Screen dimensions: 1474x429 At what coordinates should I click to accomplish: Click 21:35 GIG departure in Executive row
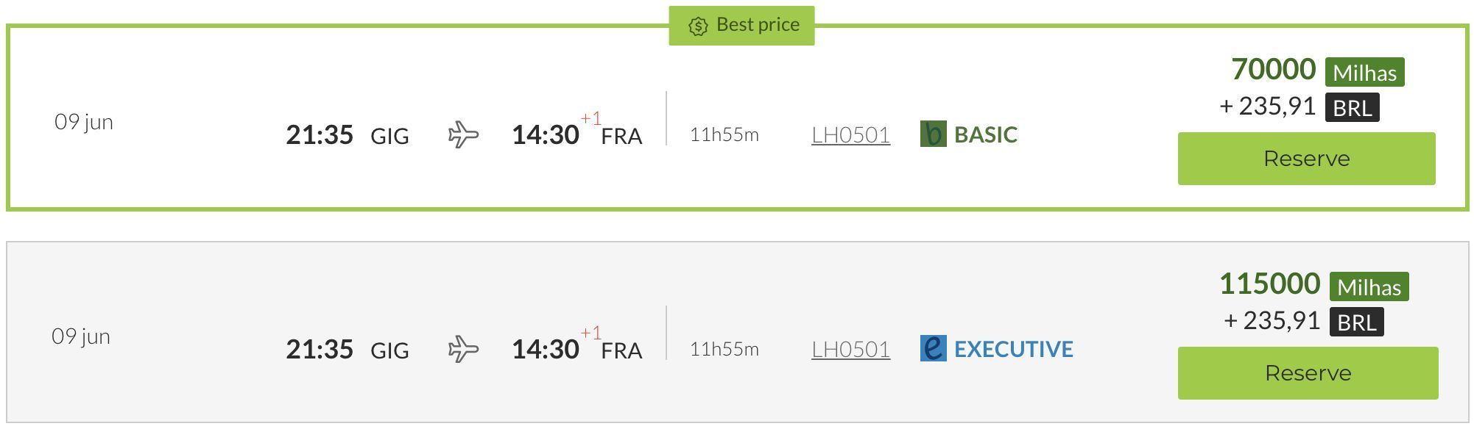(x=348, y=349)
